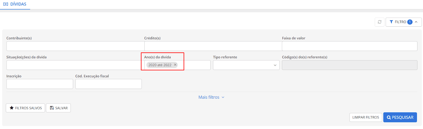The image size is (423, 129).
Task: Clear all using LIMPAR FILTROS
Action: tap(366, 117)
